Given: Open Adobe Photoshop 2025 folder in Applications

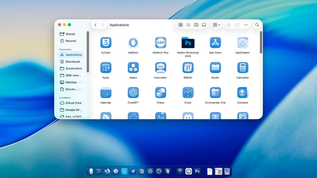Looking at the screenshot, I should tap(188, 43).
